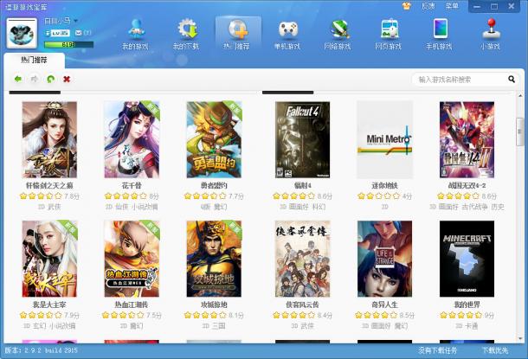The height and width of the screenshot is (359, 528).
Task: Click the 迷你地铁 title link
Action: (x=385, y=185)
